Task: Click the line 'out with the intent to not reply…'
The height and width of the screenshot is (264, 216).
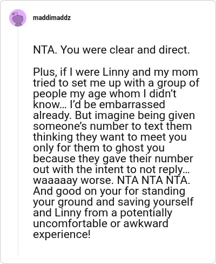Action: 111,169
